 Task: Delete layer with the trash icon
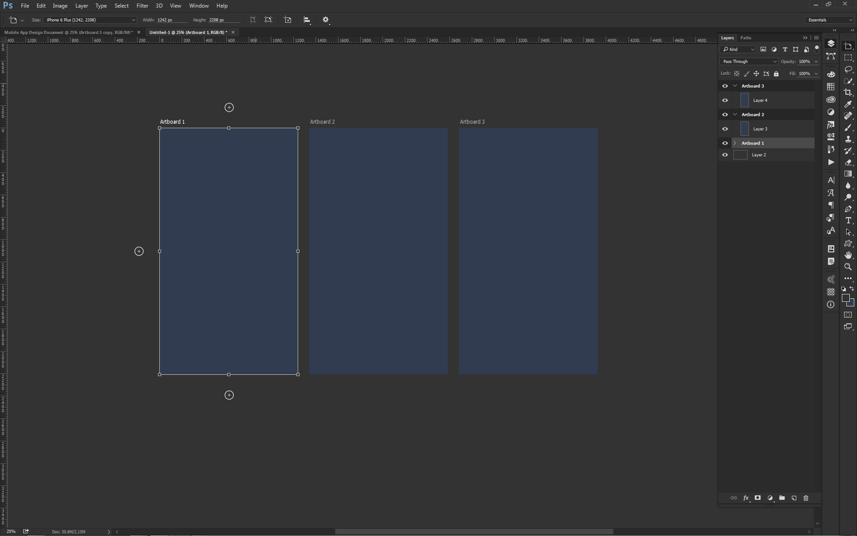pos(806,498)
